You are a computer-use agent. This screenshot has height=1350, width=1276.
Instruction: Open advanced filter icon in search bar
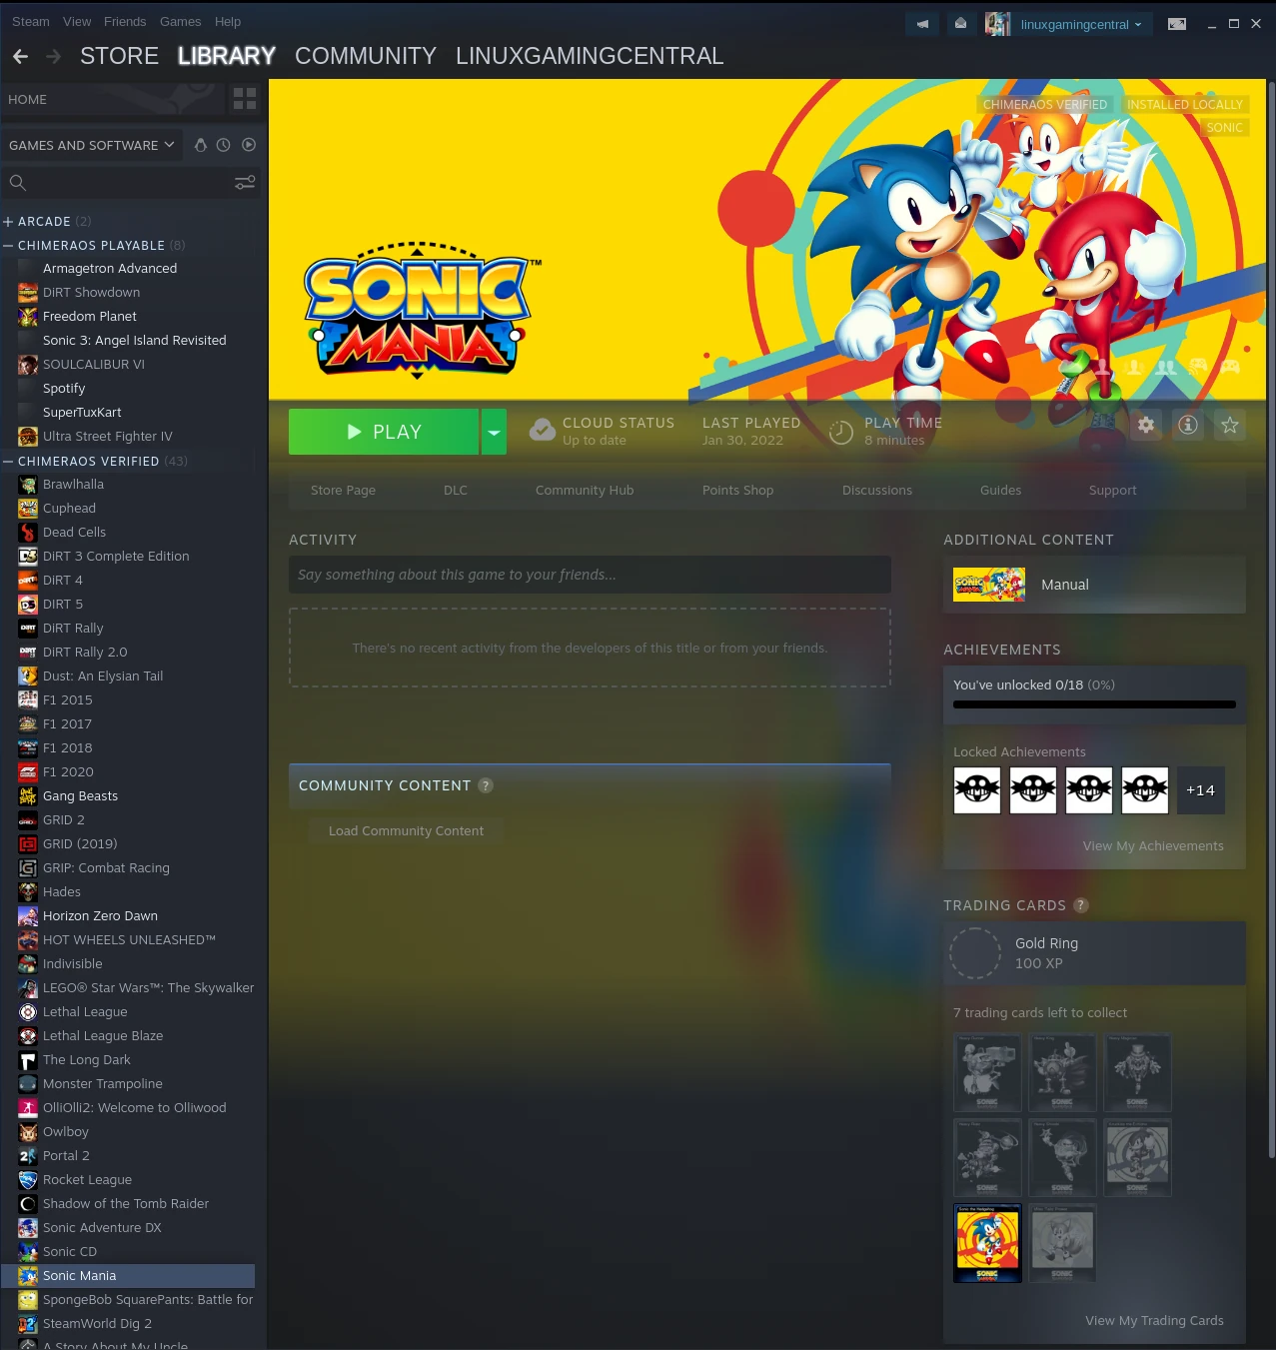(245, 183)
